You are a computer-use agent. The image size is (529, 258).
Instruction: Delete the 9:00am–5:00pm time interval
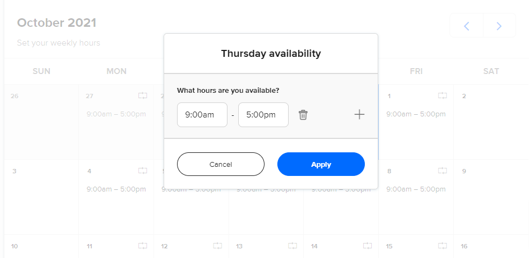[303, 115]
